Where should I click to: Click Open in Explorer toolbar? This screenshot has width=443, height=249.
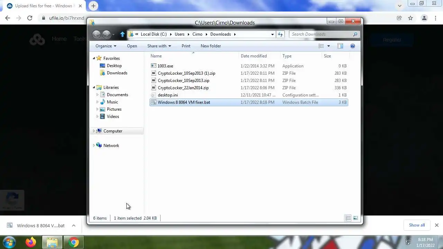[x=132, y=46]
